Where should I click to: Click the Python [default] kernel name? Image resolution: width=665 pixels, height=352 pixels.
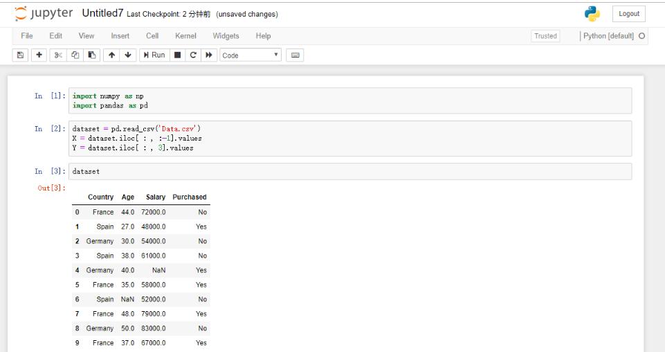(x=608, y=36)
